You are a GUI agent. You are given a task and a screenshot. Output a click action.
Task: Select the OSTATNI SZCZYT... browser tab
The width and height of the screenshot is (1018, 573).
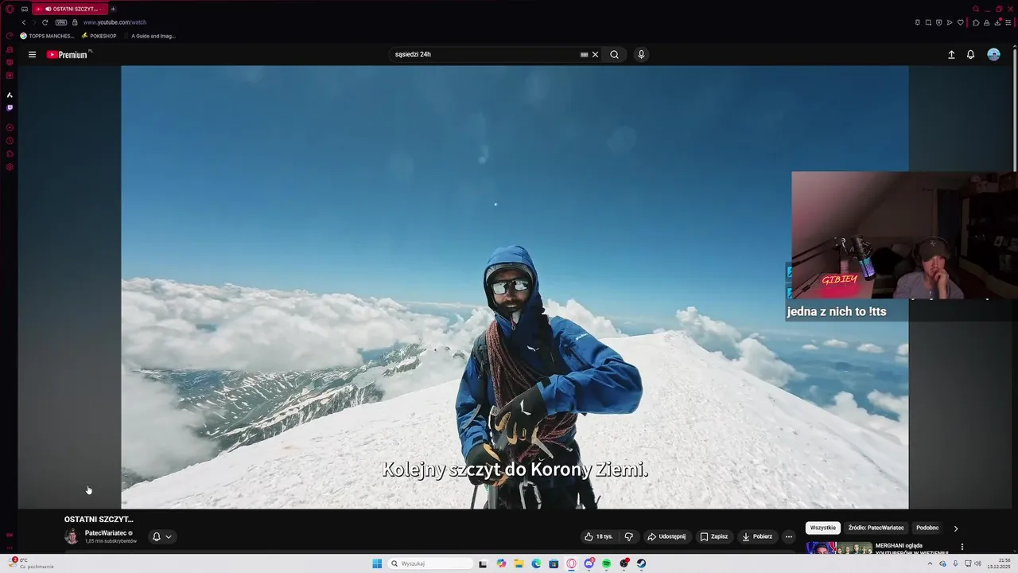[69, 9]
